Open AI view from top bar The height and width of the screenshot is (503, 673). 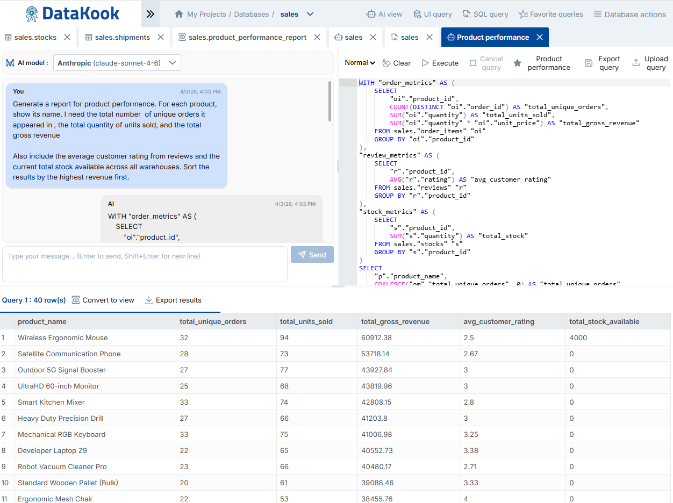pyautogui.click(x=384, y=15)
